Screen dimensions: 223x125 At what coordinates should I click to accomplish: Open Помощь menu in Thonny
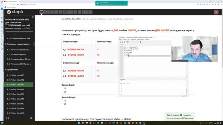[147, 40]
